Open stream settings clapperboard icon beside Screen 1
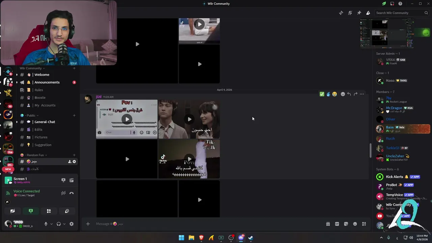The height and width of the screenshot is (243, 432). coord(72,180)
